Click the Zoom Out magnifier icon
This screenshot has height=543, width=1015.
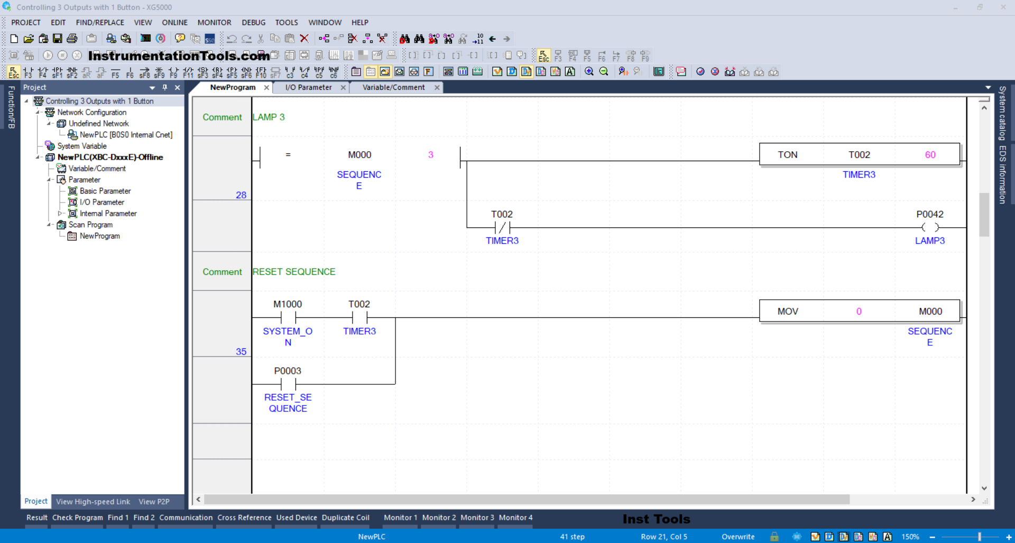[604, 72]
